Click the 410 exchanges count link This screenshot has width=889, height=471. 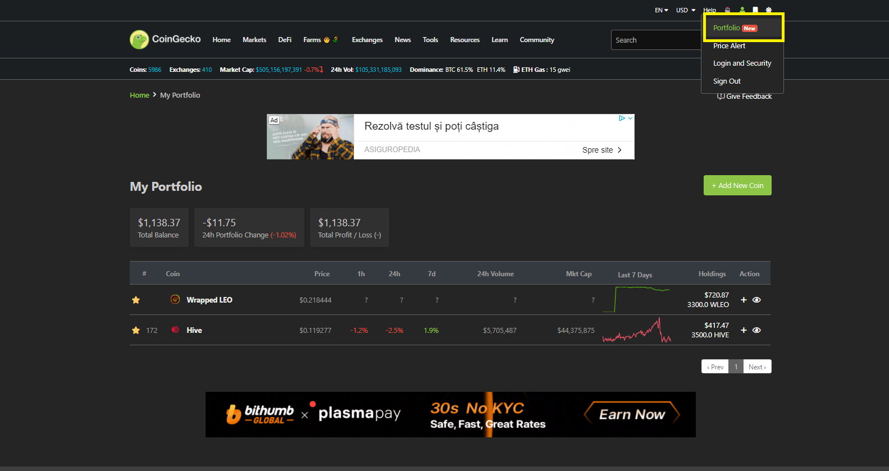(207, 70)
